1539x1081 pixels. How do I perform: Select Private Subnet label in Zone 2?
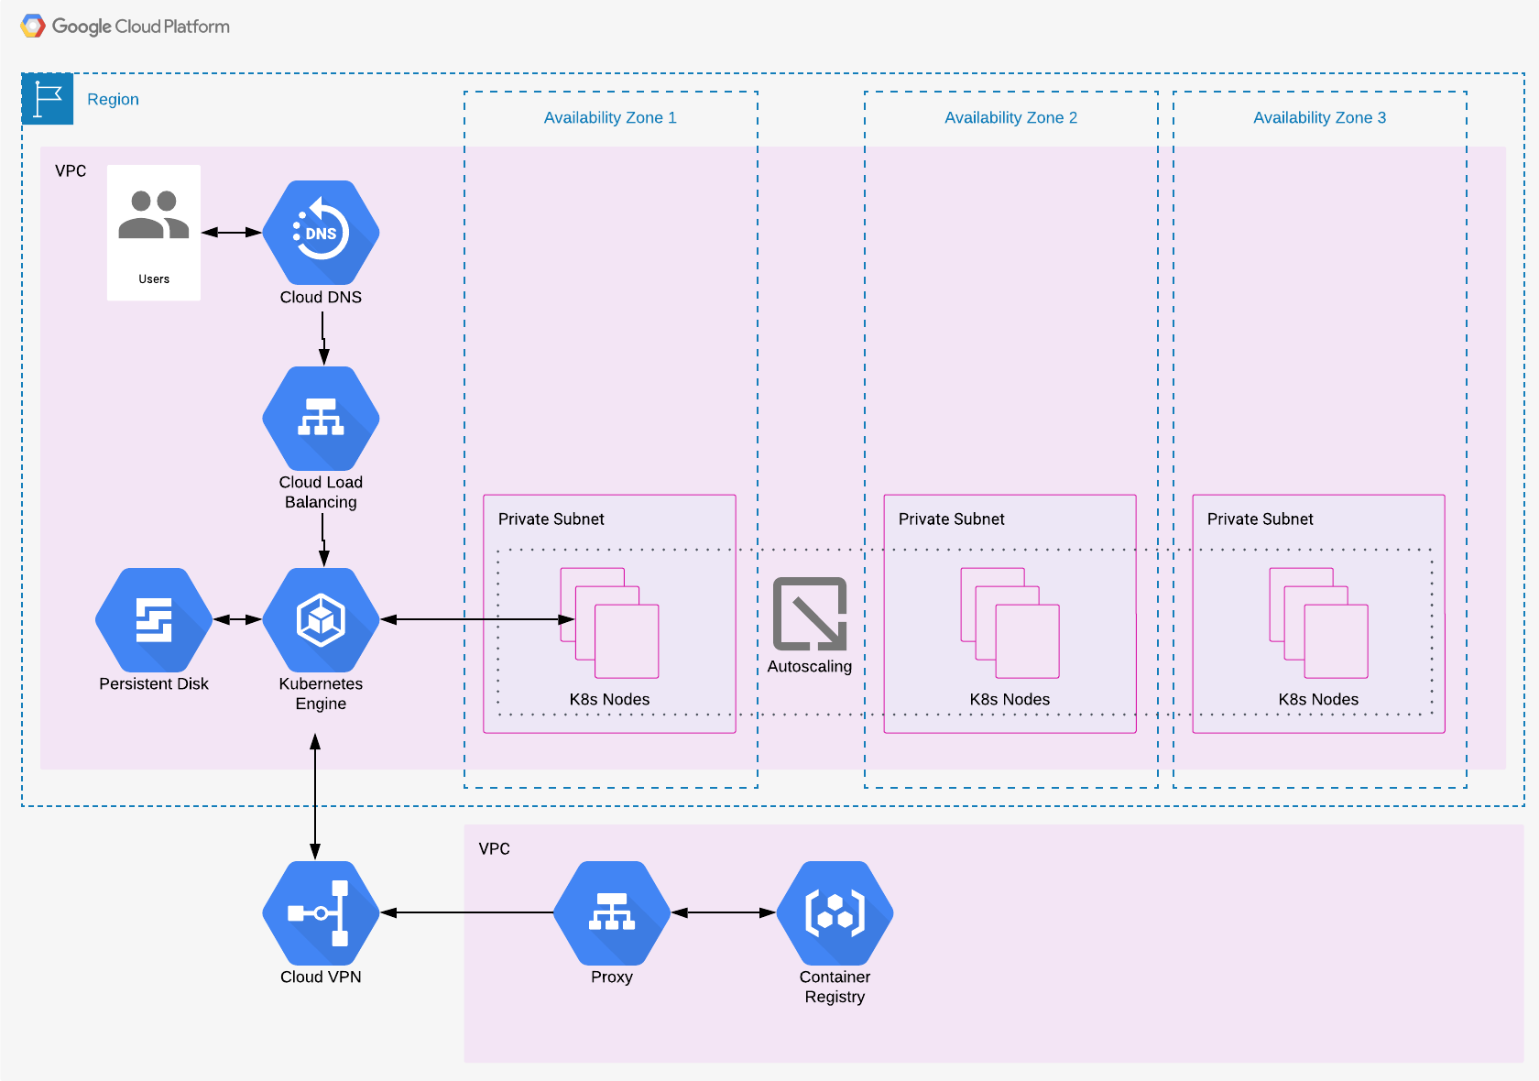pyautogui.click(x=952, y=519)
